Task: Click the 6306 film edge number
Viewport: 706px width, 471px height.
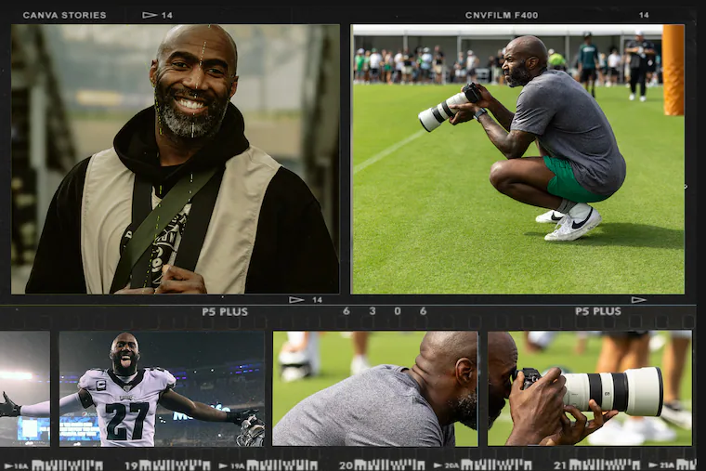Action: (x=385, y=311)
